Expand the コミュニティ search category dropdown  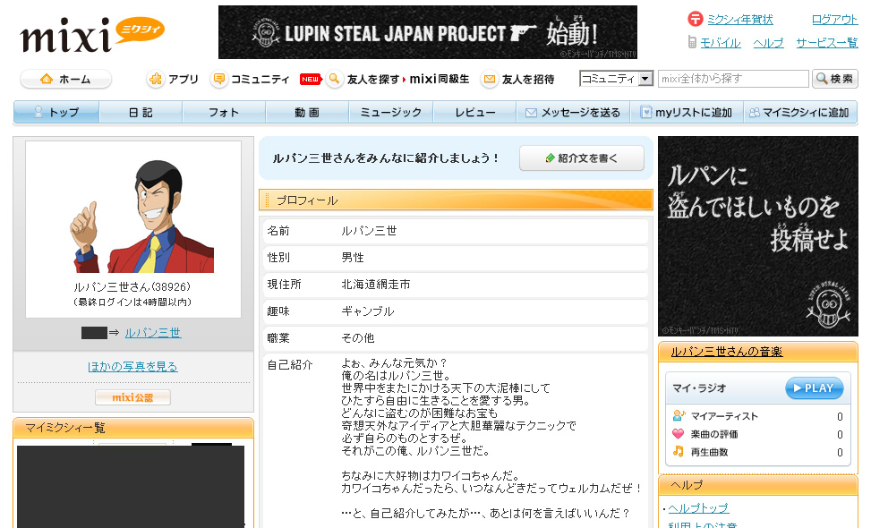(x=616, y=79)
